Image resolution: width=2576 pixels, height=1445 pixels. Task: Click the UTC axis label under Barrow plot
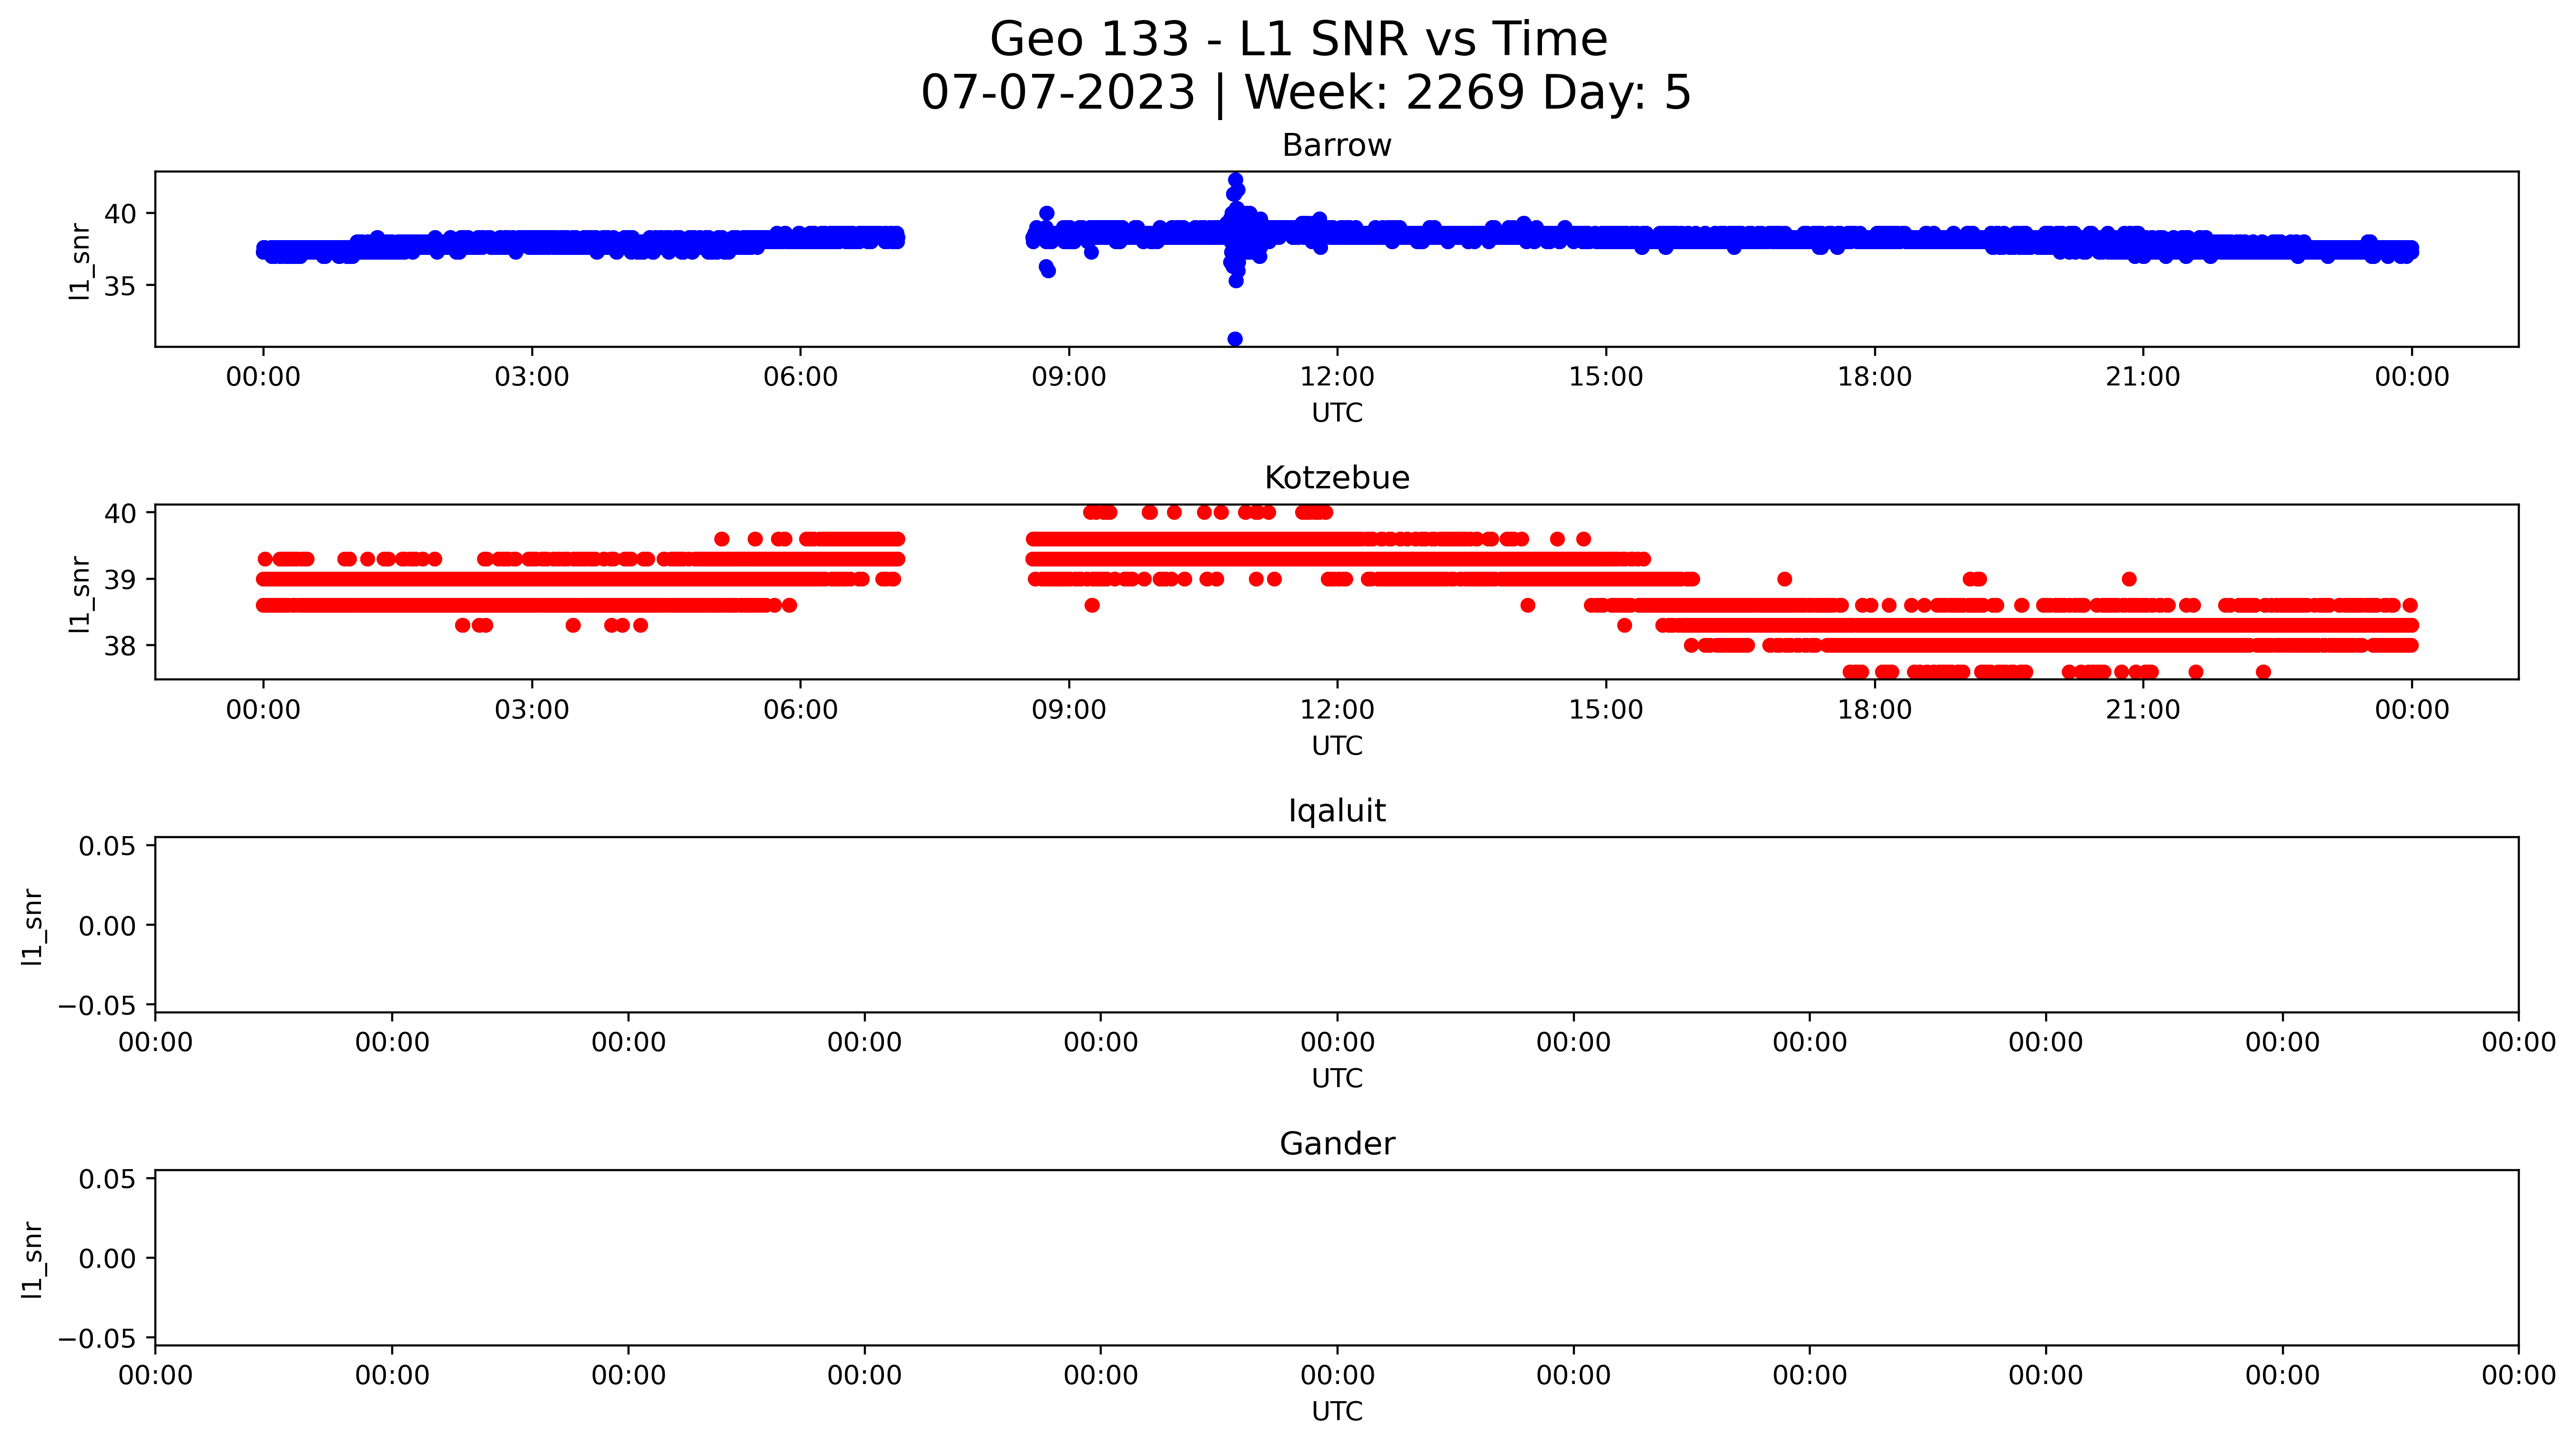pos(1336,413)
